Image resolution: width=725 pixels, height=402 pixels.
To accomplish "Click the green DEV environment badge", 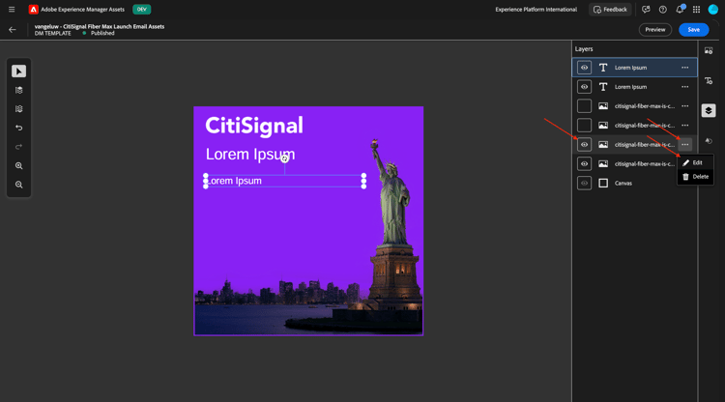I will click(x=141, y=10).
